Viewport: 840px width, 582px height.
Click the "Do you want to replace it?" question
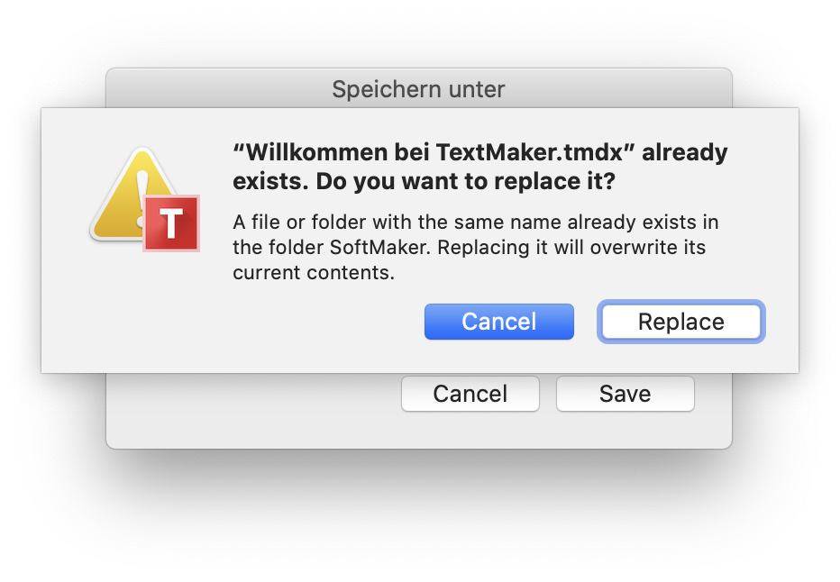[x=466, y=181]
